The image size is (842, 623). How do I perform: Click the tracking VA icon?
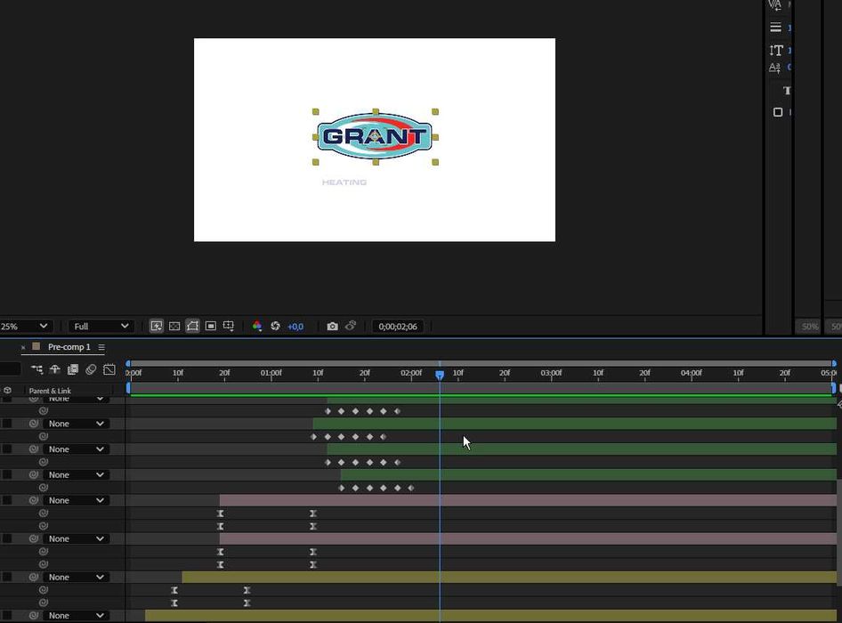[775, 5]
